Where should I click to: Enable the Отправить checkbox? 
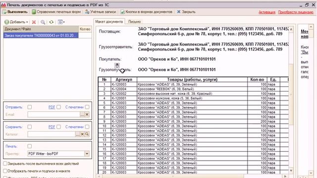(30, 107)
